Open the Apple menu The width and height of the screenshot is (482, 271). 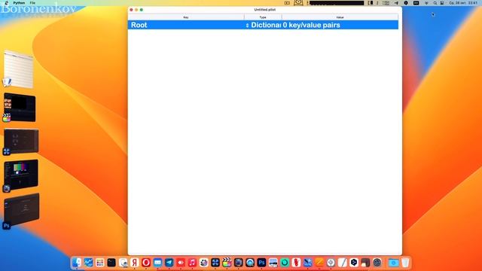pos(7,3)
